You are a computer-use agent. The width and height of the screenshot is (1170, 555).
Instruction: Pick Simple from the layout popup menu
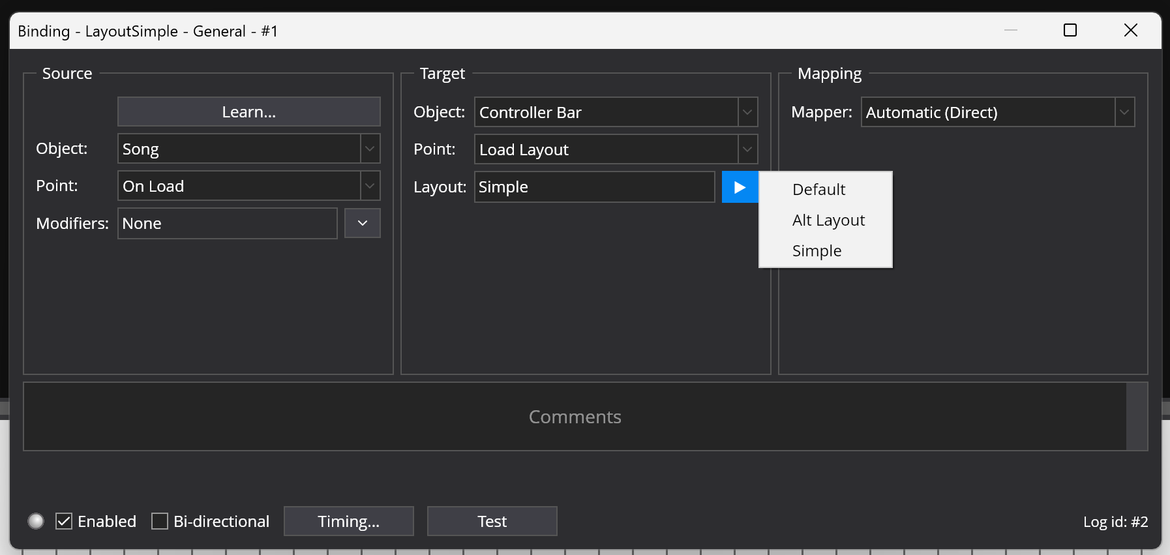click(817, 251)
